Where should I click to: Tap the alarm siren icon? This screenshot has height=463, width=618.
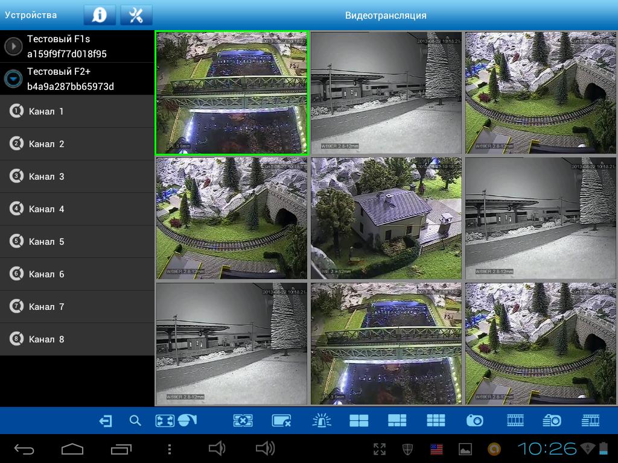tap(322, 421)
